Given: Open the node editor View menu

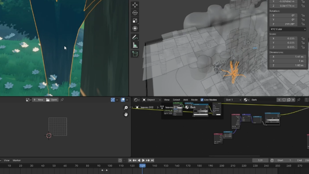Looking at the screenshot, I should [x=167, y=100].
